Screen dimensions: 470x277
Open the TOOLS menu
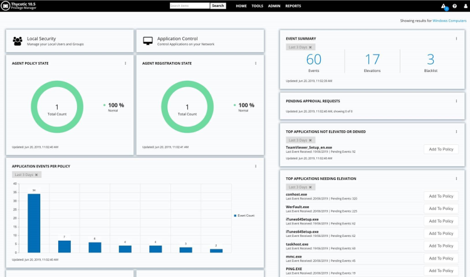257,6
